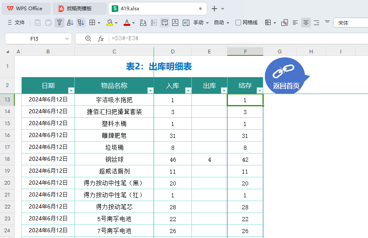
Task: Toggle the wrap text icon
Action: 165,23
